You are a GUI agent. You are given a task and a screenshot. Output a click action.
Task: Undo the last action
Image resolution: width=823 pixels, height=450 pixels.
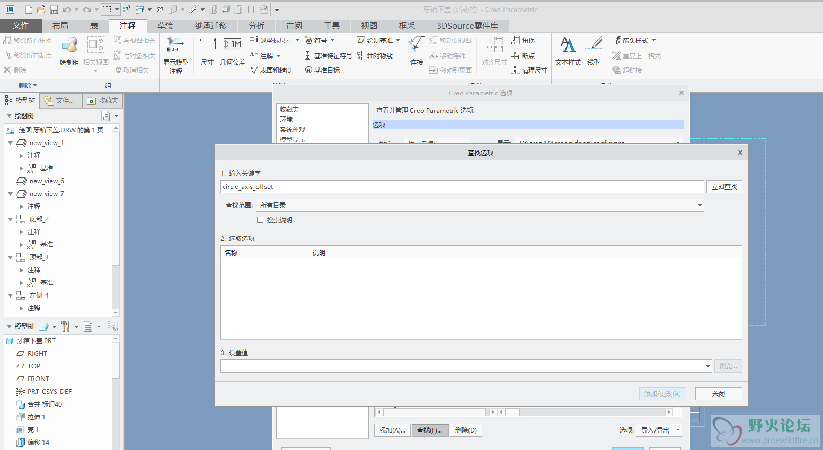point(67,10)
